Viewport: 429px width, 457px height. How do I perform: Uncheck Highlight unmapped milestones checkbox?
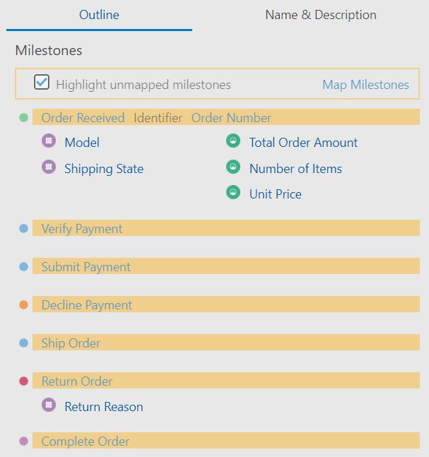pyautogui.click(x=42, y=83)
